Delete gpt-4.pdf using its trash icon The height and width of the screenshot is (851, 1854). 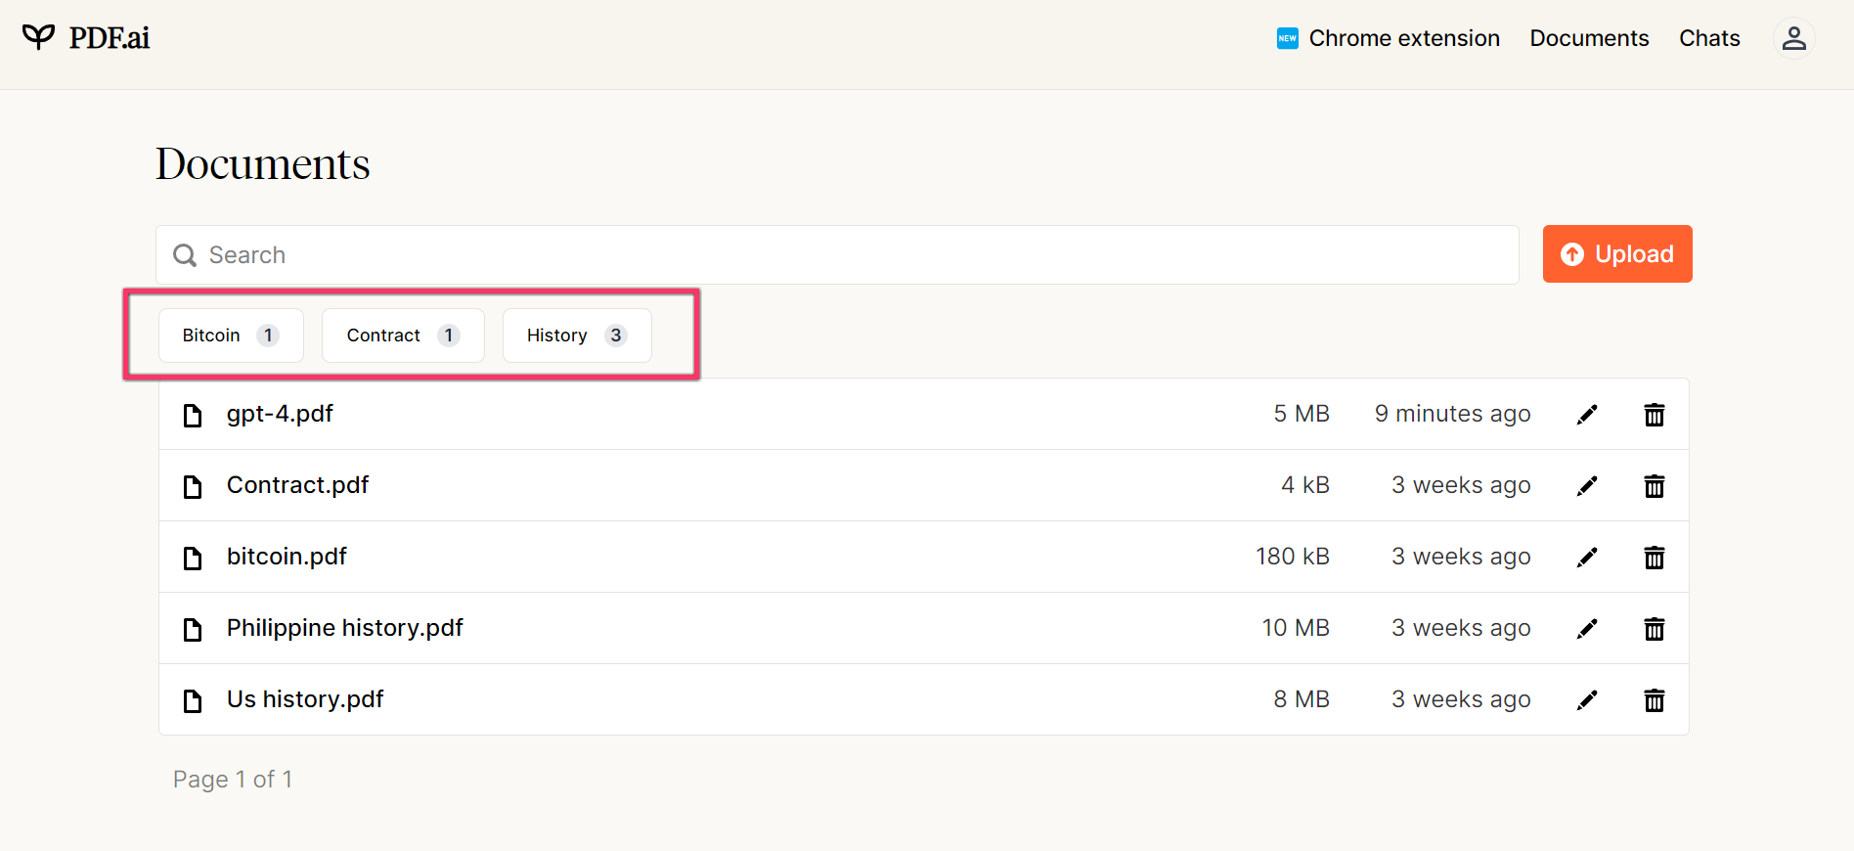point(1654,415)
